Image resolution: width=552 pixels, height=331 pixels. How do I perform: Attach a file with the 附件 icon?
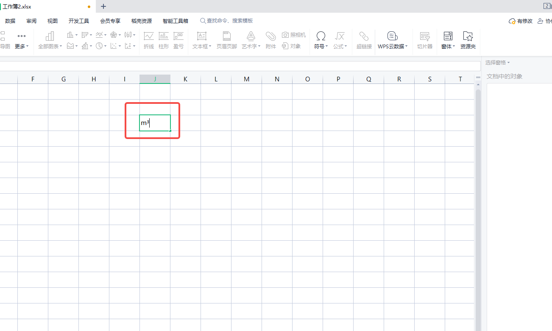pyautogui.click(x=270, y=40)
